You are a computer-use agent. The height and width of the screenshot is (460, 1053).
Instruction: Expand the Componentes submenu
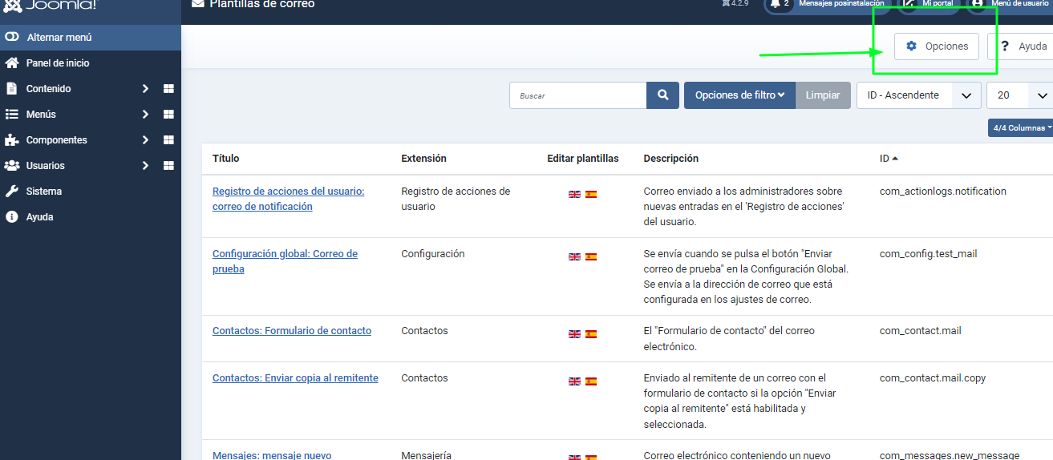[x=145, y=140]
